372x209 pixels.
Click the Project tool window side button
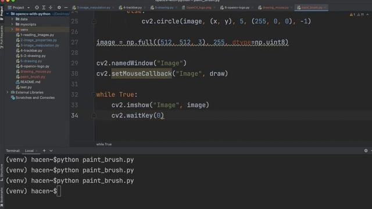coord(2,13)
